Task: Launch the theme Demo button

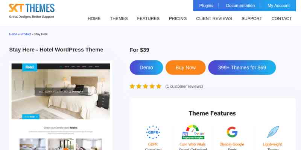Action: [146, 67]
